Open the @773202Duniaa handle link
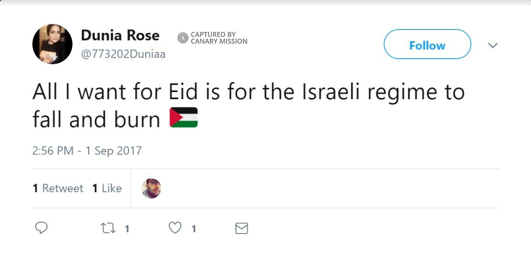 (123, 54)
